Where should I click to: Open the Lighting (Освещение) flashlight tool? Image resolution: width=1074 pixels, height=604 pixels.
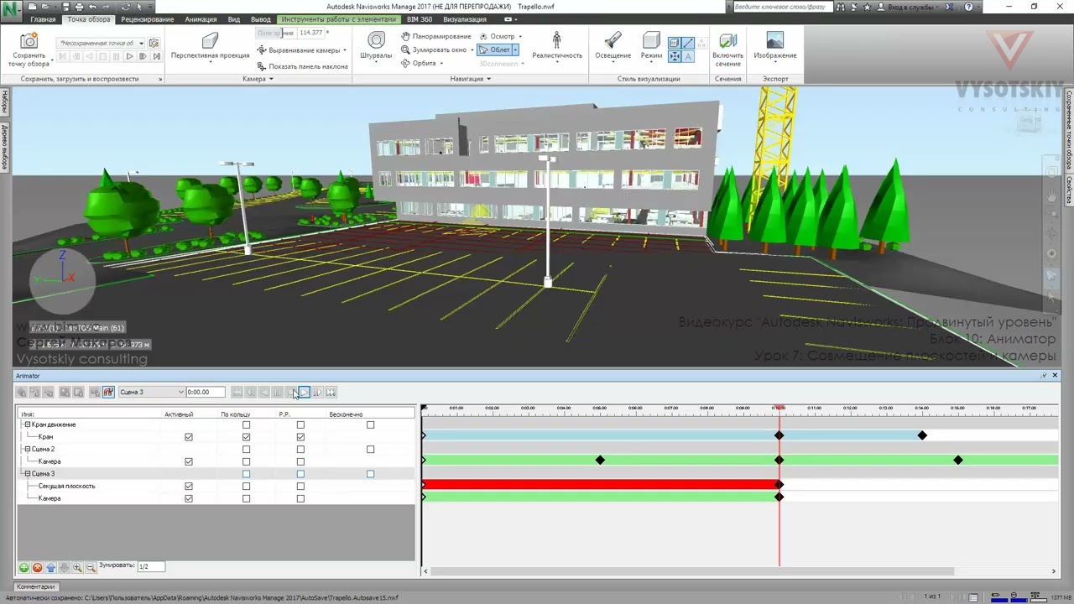pos(613,40)
